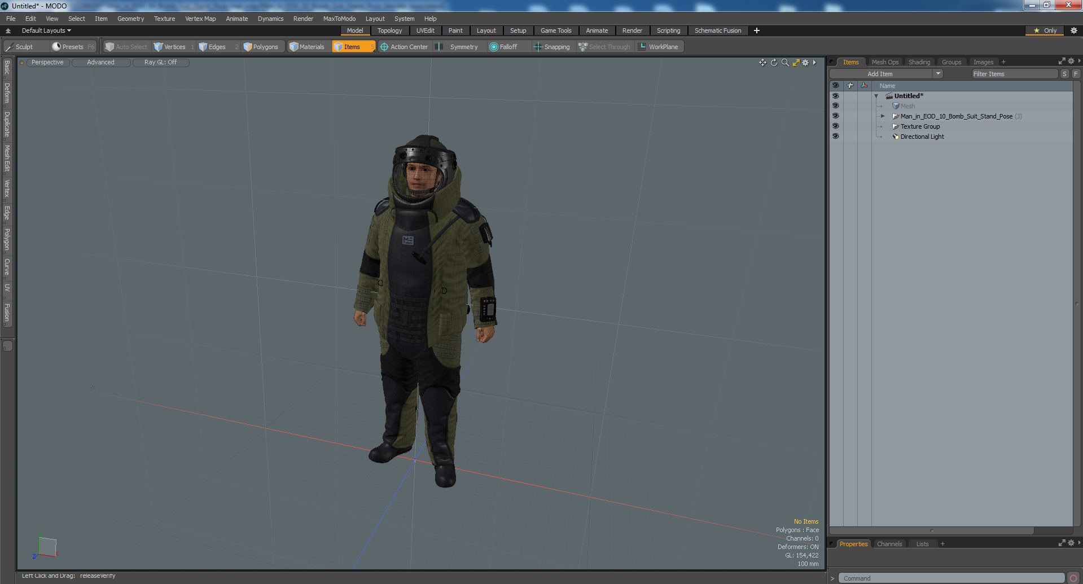Collapse the Untitled scene tree

pos(876,96)
